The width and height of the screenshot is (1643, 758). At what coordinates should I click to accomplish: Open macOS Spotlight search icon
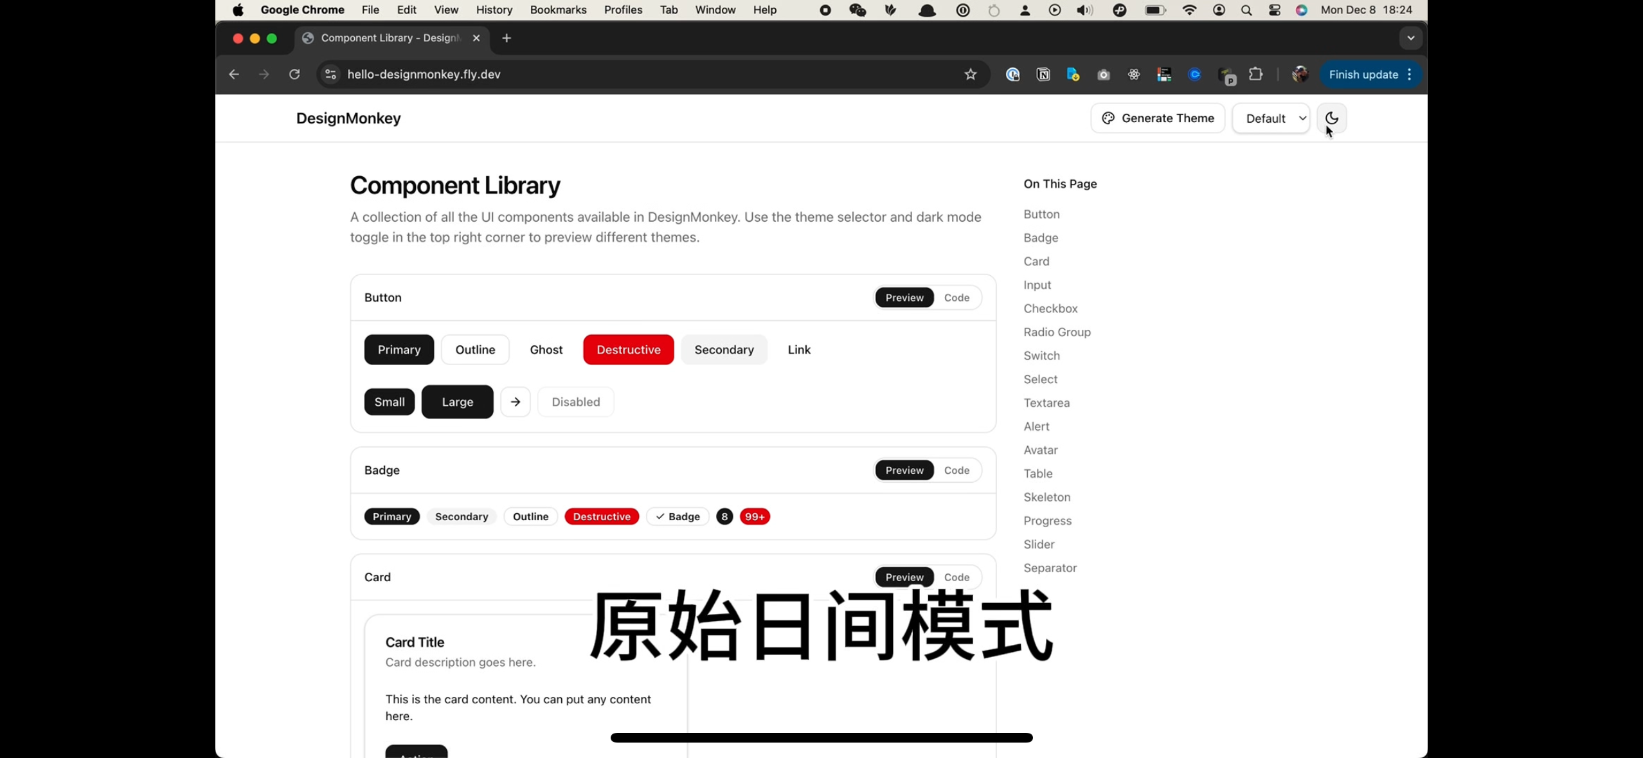point(1246,10)
